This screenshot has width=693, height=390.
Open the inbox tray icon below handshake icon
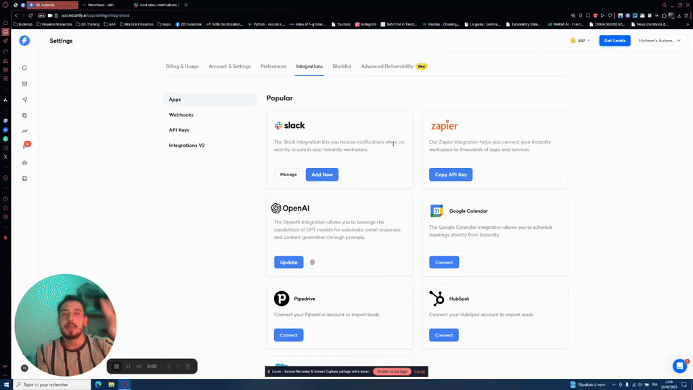(25, 179)
